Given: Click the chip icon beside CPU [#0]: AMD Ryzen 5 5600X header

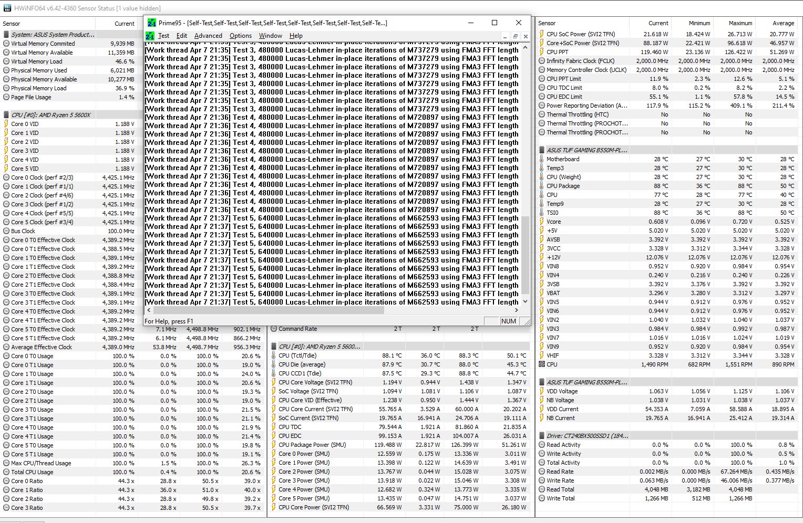Looking at the screenshot, I should tap(6, 115).
